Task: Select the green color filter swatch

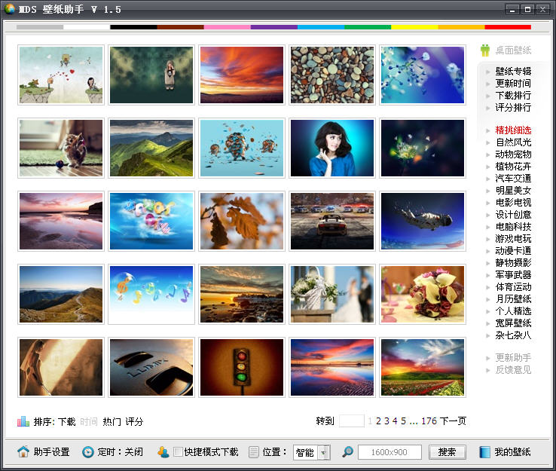Action: (368, 27)
